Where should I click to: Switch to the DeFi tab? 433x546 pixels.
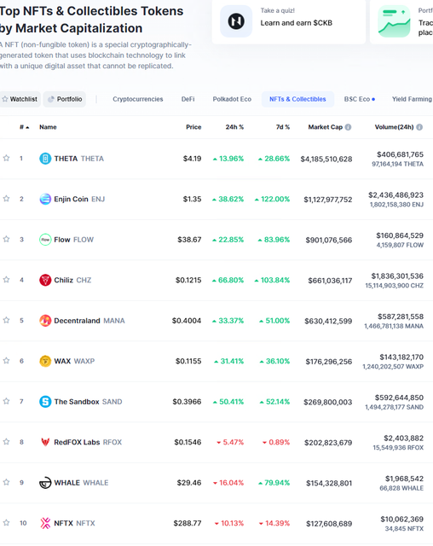[188, 99]
